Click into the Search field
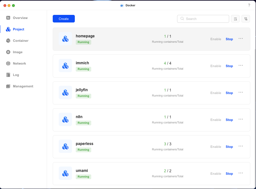256x189 pixels. coord(203,19)
